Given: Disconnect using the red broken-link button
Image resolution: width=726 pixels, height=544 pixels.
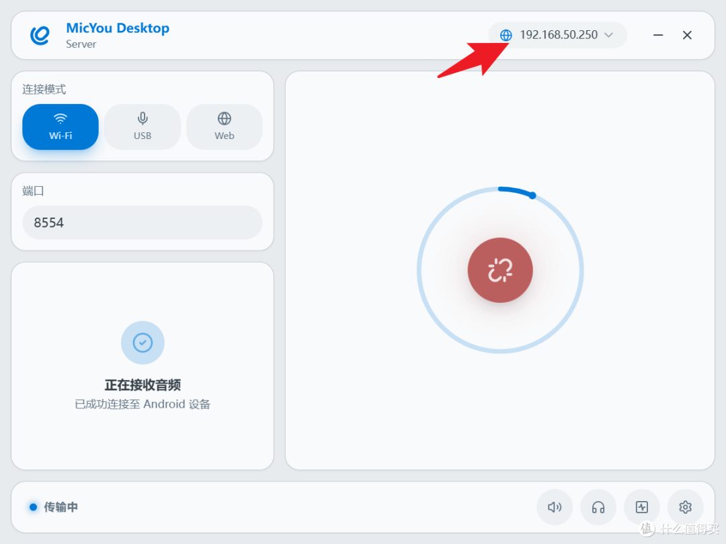Looking at the screenshot, I should [500, 270].
